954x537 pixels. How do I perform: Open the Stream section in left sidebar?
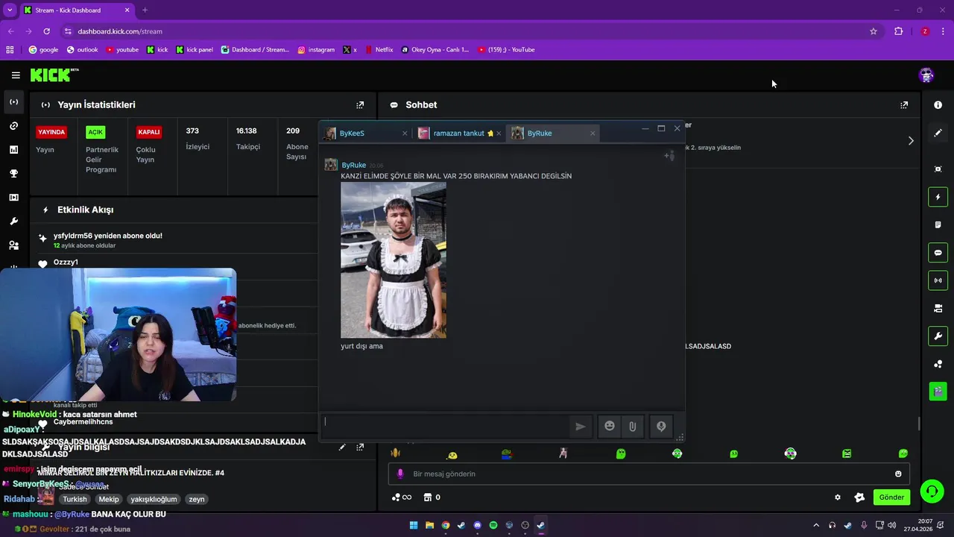pyautogui.click(x=13, y=102)
